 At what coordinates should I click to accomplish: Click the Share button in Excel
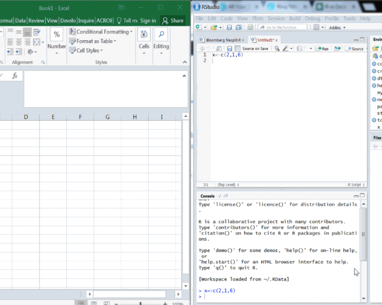pyautogui.click(x=173, y=20)
